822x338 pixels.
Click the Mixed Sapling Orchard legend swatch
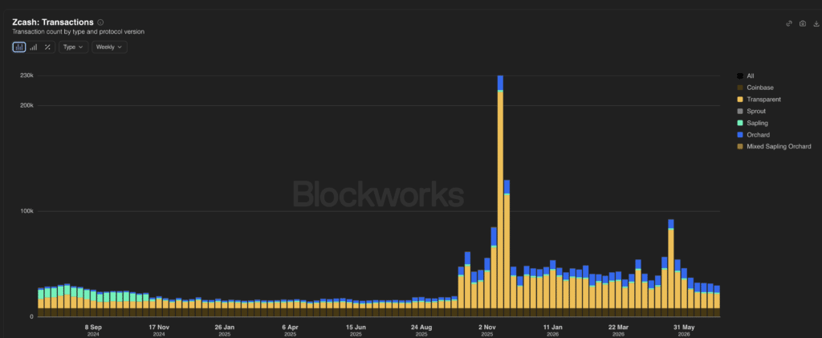(x=739, y=147)
